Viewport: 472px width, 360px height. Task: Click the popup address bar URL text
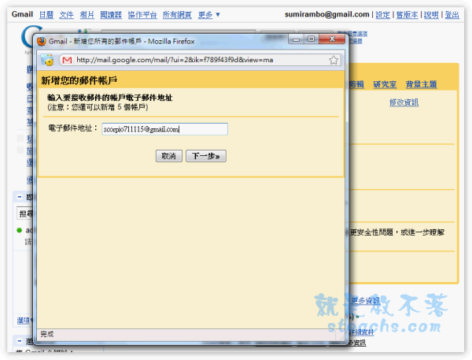[175, 60]
